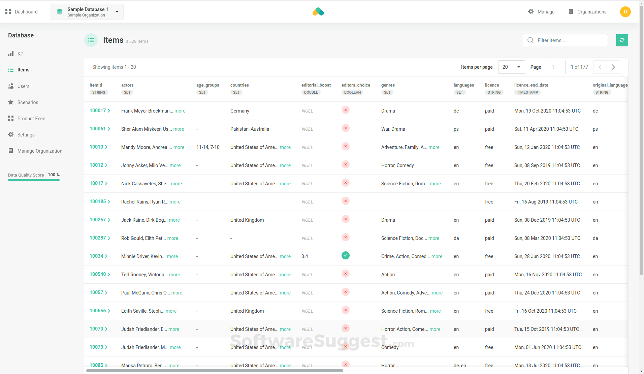The width and height of the screenshot is (644, 374).
Task: Click the Items list icon beside heading
Action: pos(91,40)
